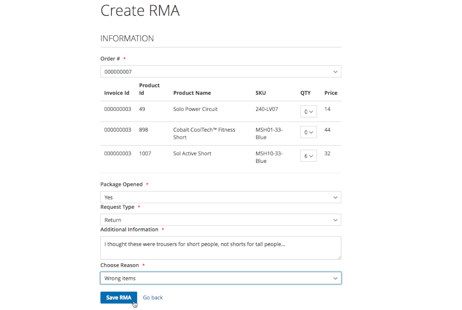Screen dimensions: 462x310
Task: Change QTY for Solo Power Circuit
Action: [308, 112]
